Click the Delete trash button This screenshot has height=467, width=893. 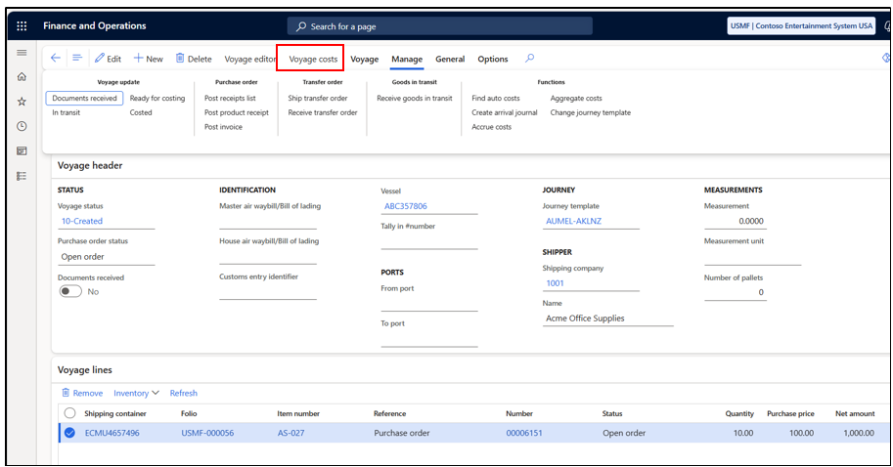[x=194, y=59]
